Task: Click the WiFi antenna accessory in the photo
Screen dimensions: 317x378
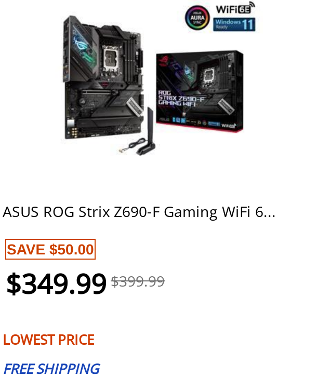Action: [x=147, y=131]
